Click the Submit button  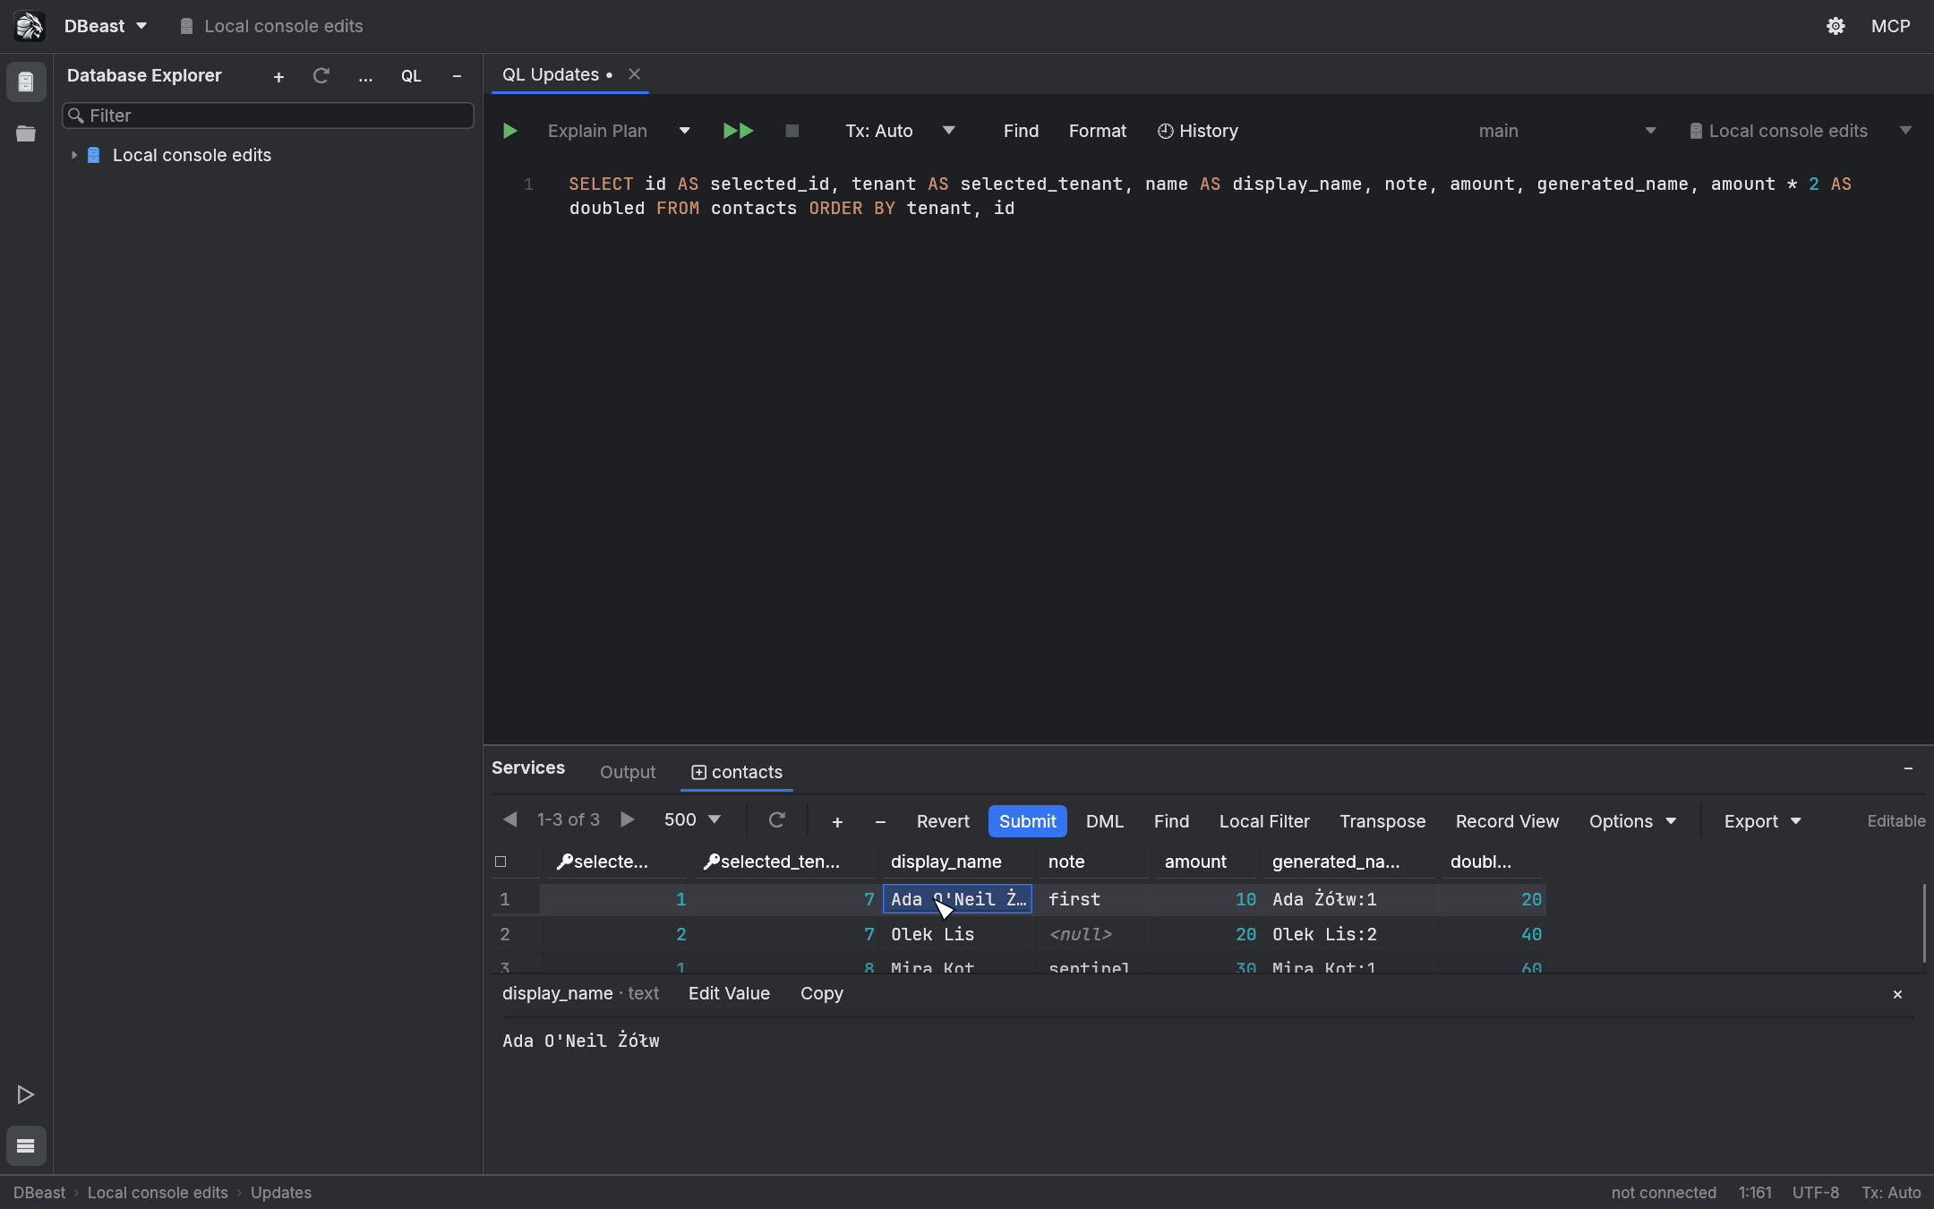pyautogui.click(x=1027, y=821)
